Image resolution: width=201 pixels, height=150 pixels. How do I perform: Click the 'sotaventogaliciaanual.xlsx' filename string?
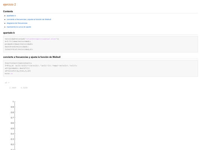coord(41,39)
